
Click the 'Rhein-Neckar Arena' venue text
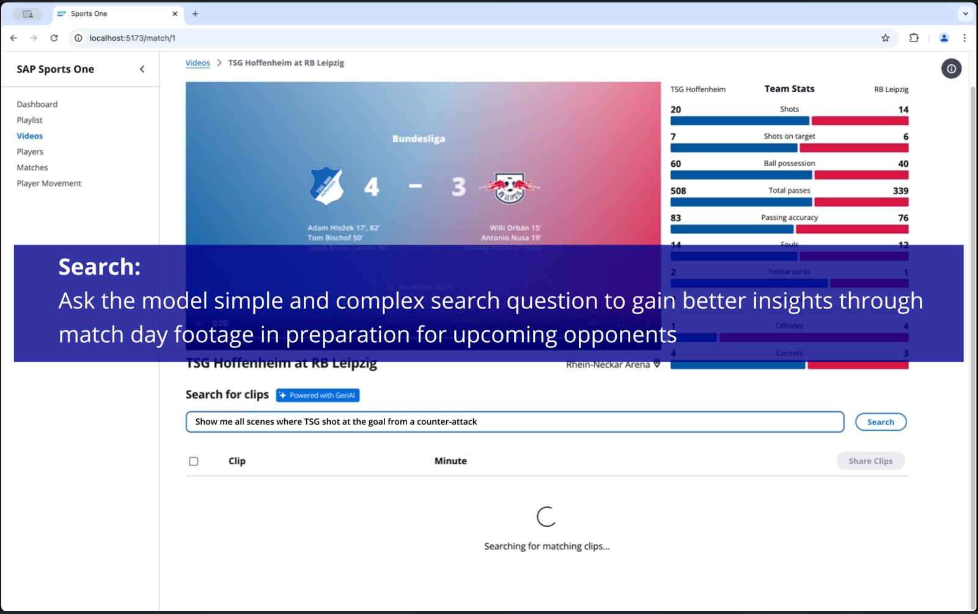[x=608, y=365]
